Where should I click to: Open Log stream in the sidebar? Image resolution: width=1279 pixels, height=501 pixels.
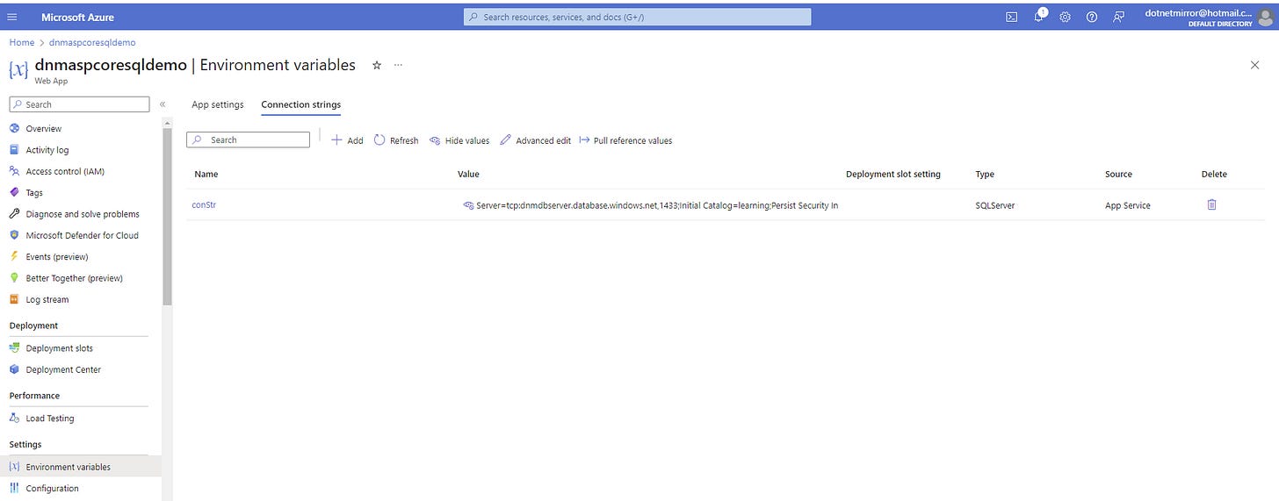point(47,299)
